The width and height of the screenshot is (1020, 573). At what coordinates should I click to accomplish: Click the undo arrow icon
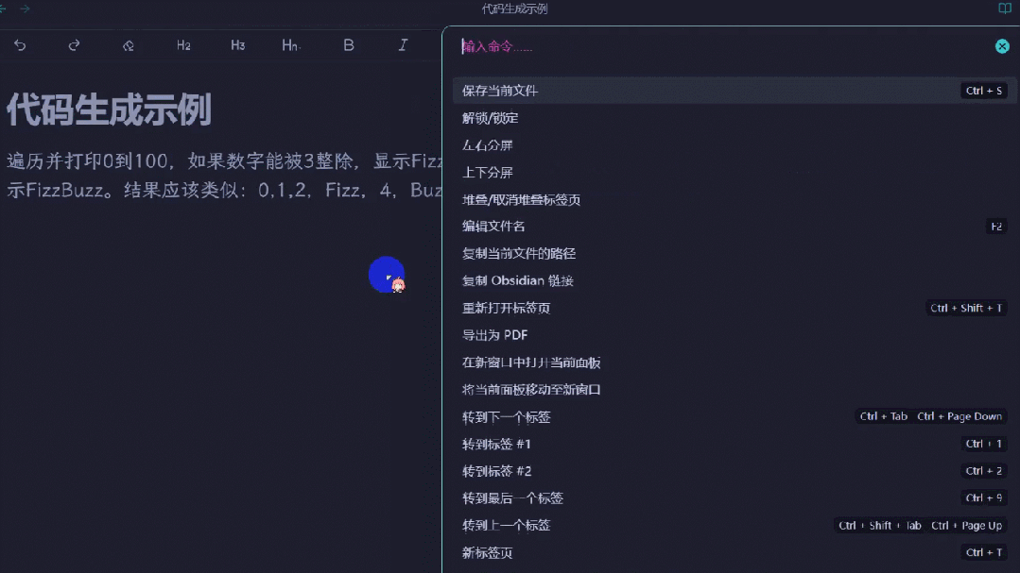pos(20,45)
